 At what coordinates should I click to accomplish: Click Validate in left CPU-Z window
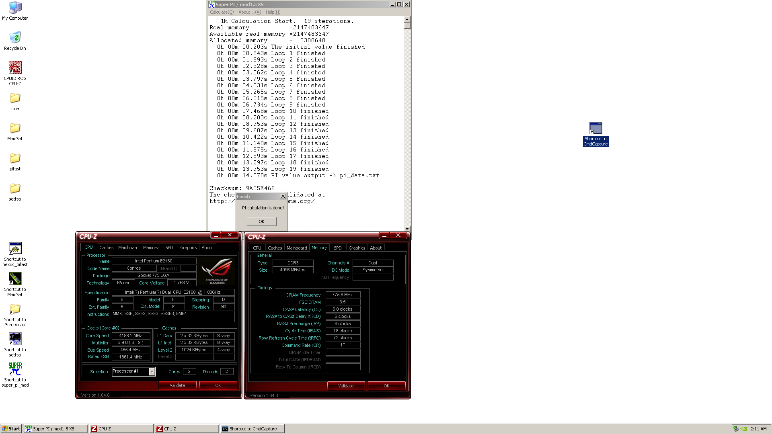[x=177, y=385]
